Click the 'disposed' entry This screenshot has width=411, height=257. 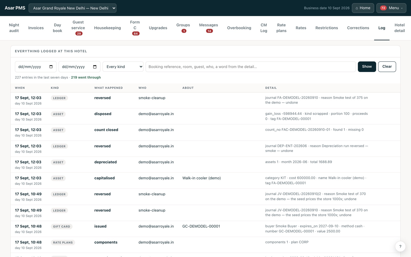tap(103, 114)
